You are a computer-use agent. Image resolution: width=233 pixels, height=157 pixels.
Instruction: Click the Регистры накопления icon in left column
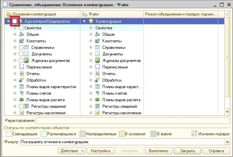[22, 113]
